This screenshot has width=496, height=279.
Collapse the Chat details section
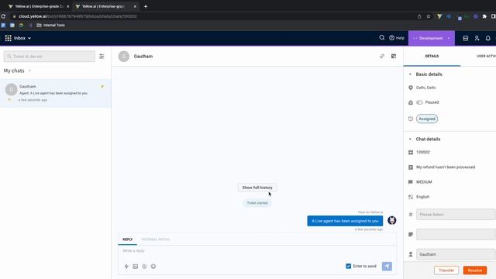tap(410, 139)
